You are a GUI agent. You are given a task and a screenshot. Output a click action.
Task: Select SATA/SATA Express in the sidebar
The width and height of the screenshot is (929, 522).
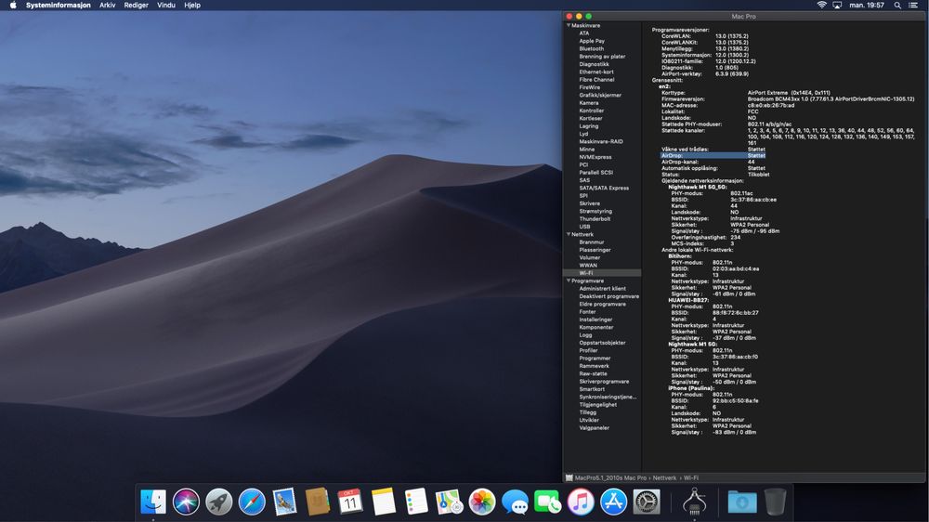(604, 188)
